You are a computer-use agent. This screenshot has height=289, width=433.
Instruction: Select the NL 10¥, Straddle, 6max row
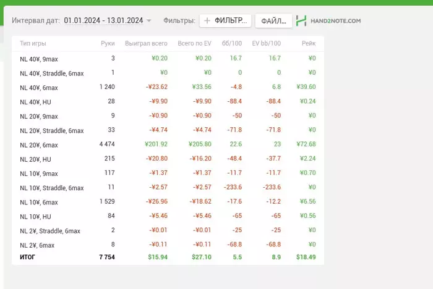click(x=168, y=188)
